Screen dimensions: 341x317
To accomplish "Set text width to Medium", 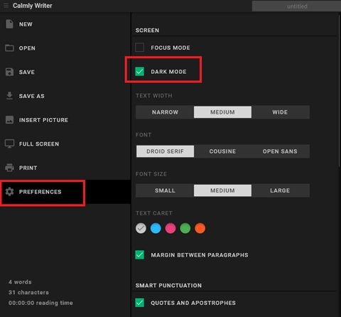I will [222, 112].
